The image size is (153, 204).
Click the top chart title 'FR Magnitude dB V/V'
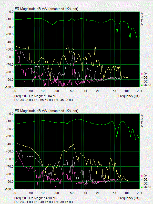coord(31,9)
